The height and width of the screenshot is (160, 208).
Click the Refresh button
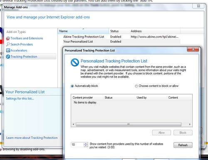point(183,145)
